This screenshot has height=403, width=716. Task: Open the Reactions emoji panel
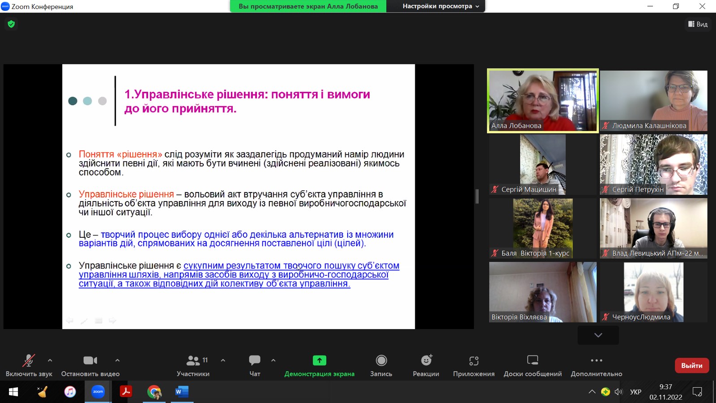426,365
